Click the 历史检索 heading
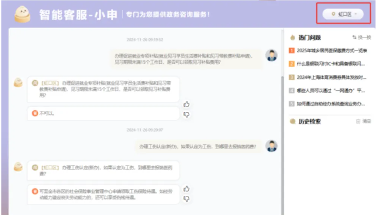Viewport: 381px width, 215px height. pyautogui.click(x=310, y=121)
